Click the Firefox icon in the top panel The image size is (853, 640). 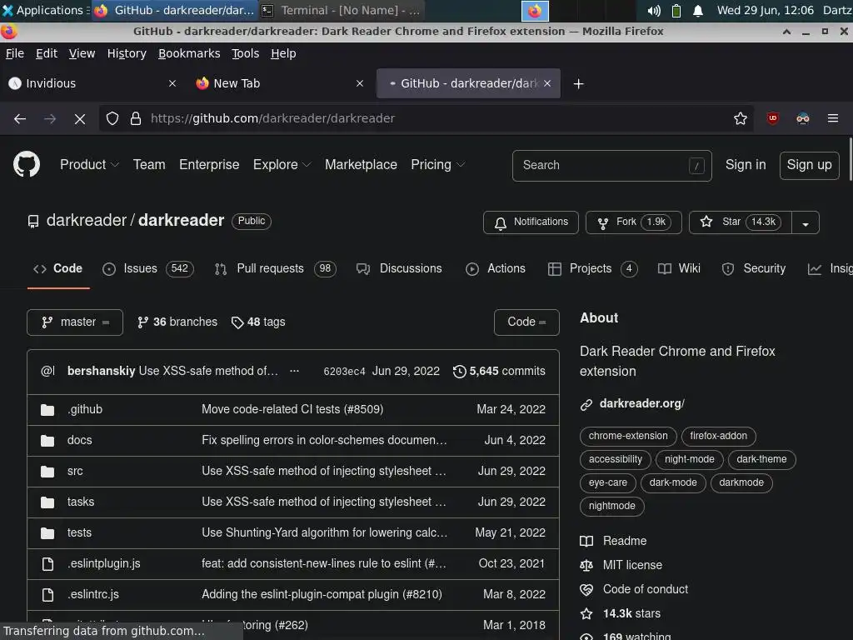tap(535, 10)
